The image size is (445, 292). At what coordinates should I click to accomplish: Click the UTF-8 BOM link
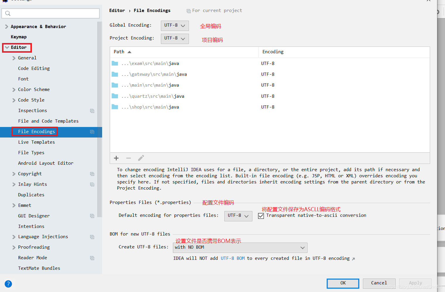tap(233, 258)
